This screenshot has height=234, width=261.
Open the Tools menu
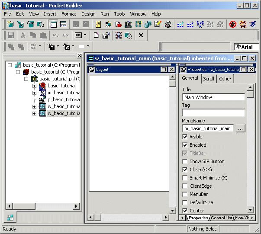click(x=119, y=14)
